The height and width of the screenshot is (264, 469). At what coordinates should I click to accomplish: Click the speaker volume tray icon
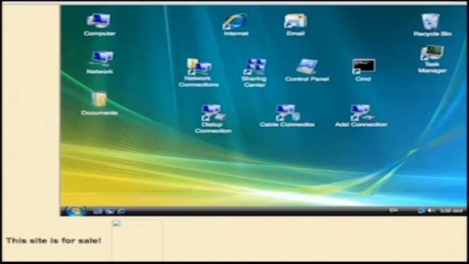431,210
